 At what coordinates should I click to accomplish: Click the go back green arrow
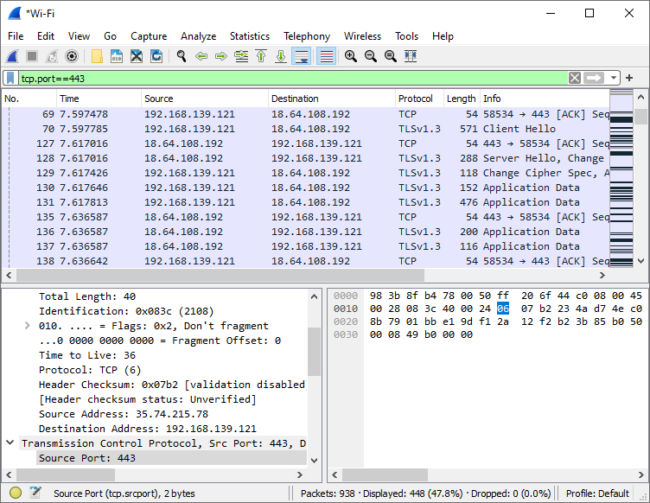[201, 56]
